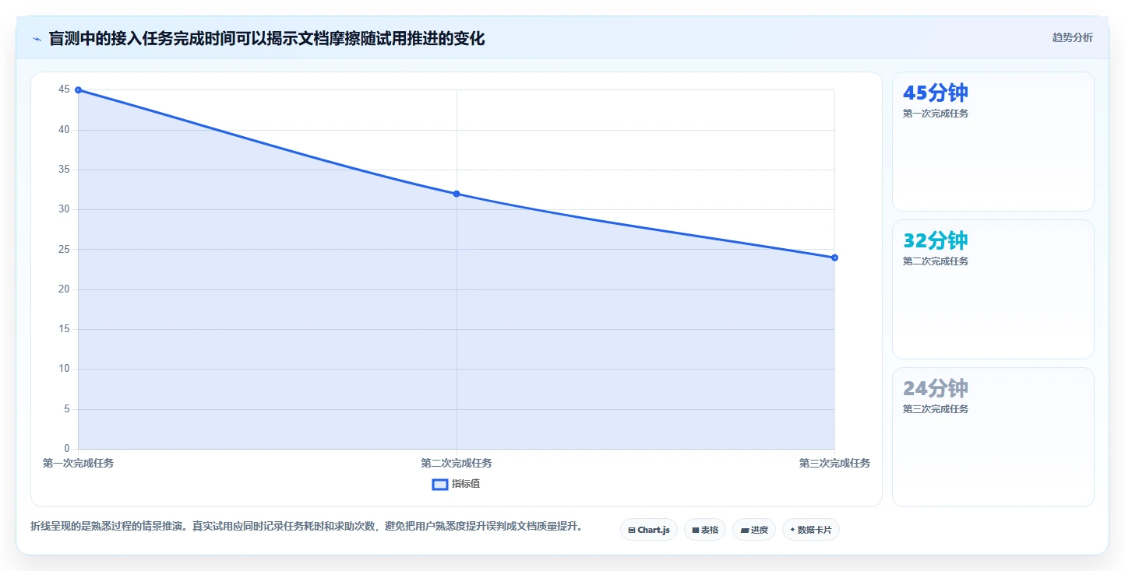Screen dimensions: 1125x571
Task: Select the Chart.js tag chip
Action: click(x=649, y=530)
